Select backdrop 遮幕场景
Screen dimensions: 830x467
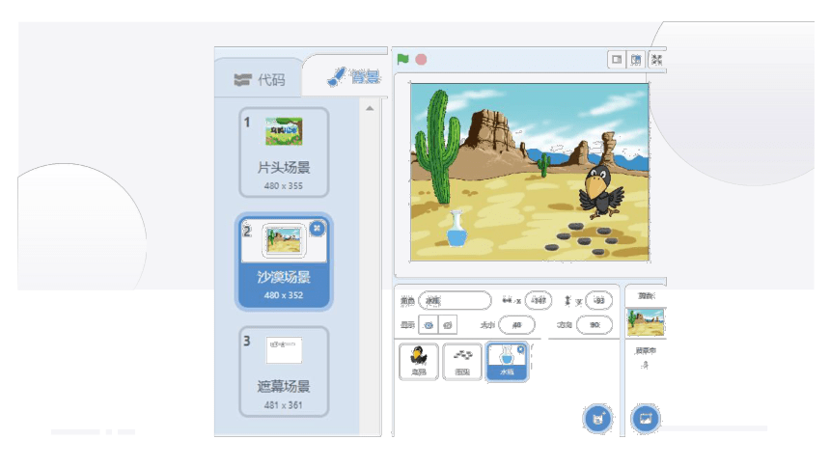tap(284, 371)
